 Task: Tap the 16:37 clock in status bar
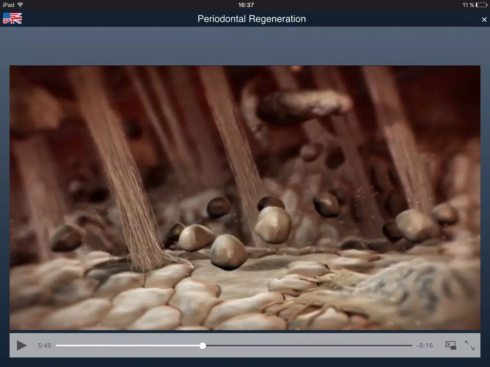click(246, 5)
